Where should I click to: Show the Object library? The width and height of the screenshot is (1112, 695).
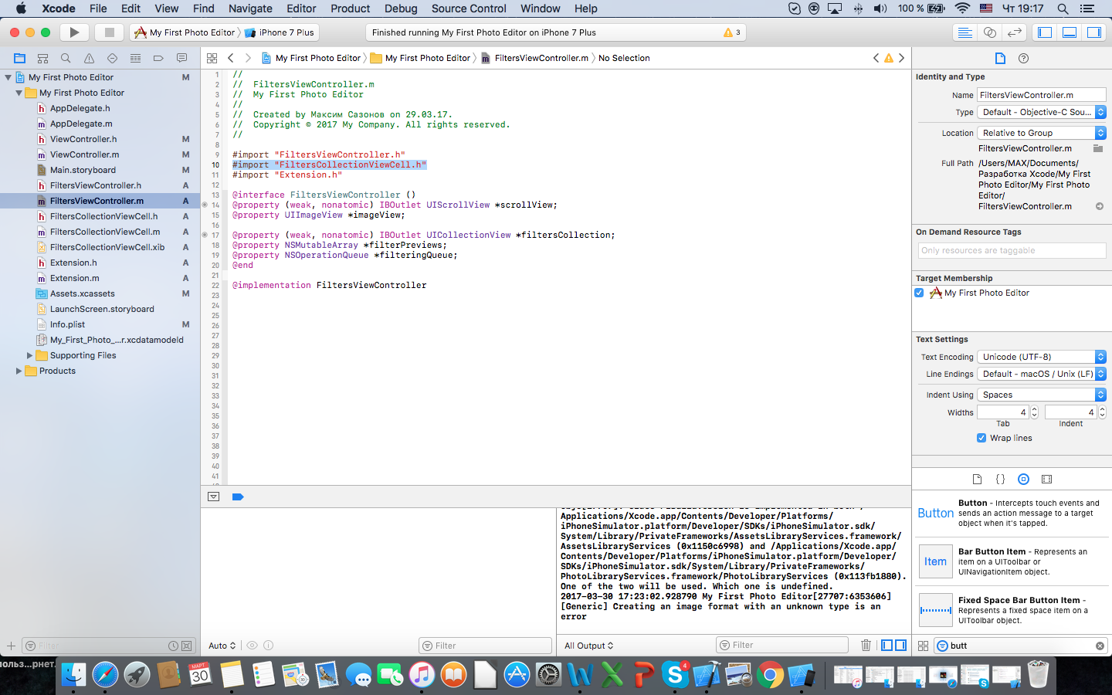[x=1023, y=479]
